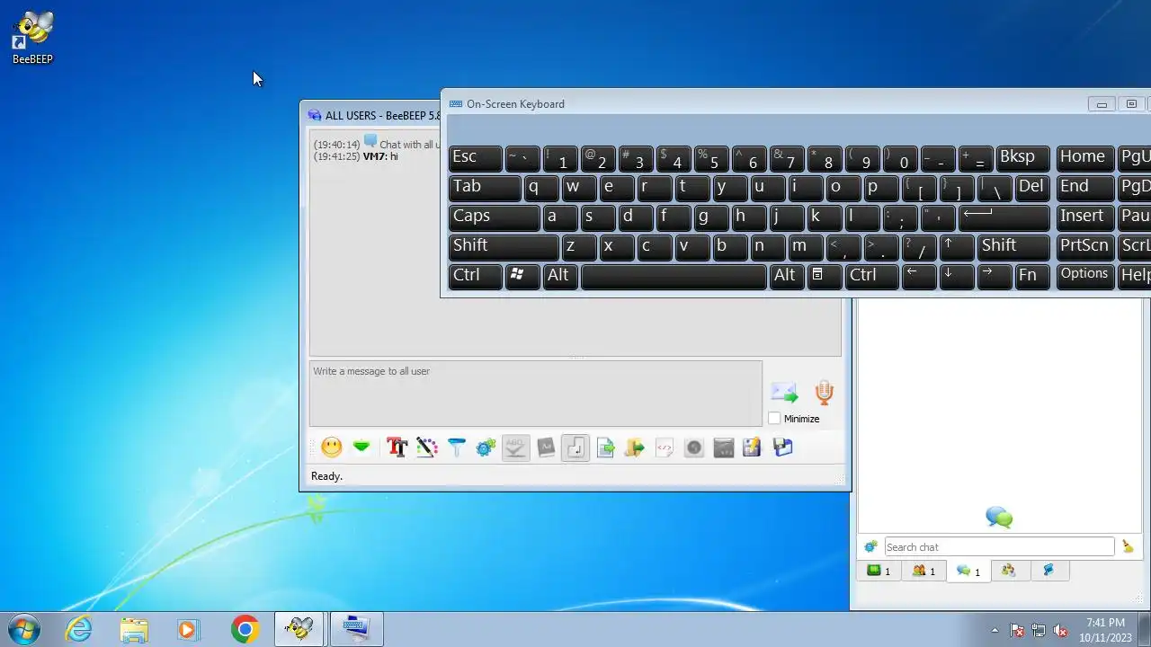This screenshot has width=1151, height=647.
Task: Click the gray round icon in chat toolbar
Action: [693, 447]
